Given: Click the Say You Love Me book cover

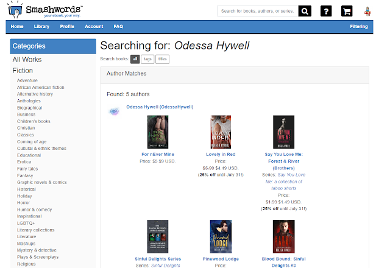Looking at the screenshot, I should point(283,132).
